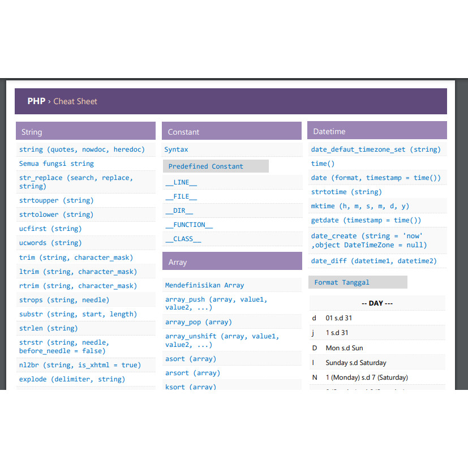
Task: Select the -- DAY --- table header row
Action: (x=377, y=303)
